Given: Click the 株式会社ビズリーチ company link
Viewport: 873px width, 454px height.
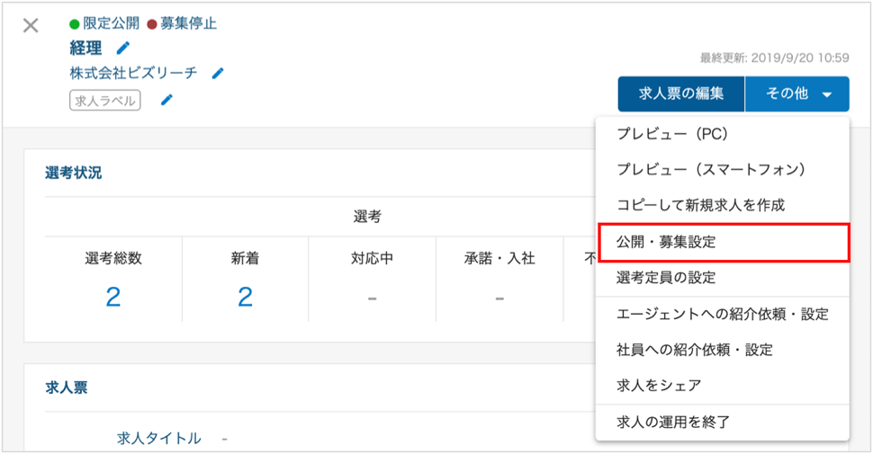Looking at the screenshot, I should click(x=133, y=73).
